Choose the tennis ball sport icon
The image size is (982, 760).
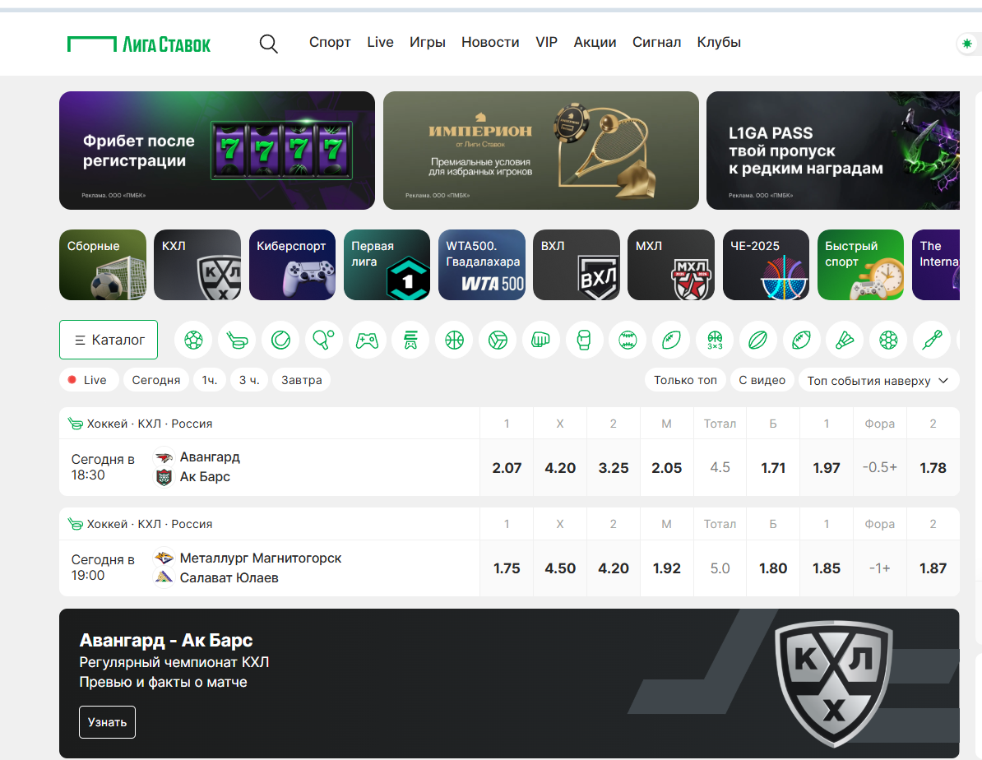coord(280,340)
